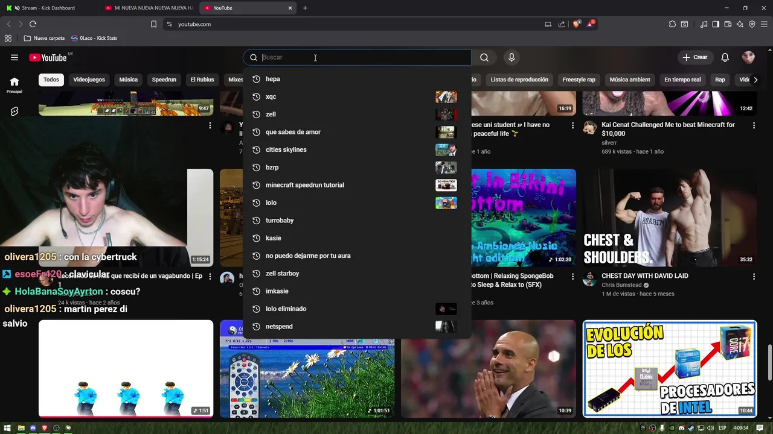Choose suggestion 'no puedo dejarme por tu aura'
The image size is (773, 434).
pyautogui.click(x=357, y=256)
